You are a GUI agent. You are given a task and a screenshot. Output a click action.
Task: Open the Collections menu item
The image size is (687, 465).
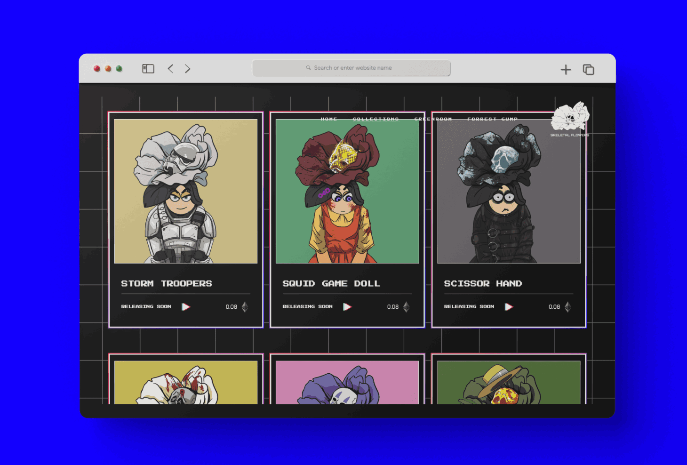(x=375, y=119)
